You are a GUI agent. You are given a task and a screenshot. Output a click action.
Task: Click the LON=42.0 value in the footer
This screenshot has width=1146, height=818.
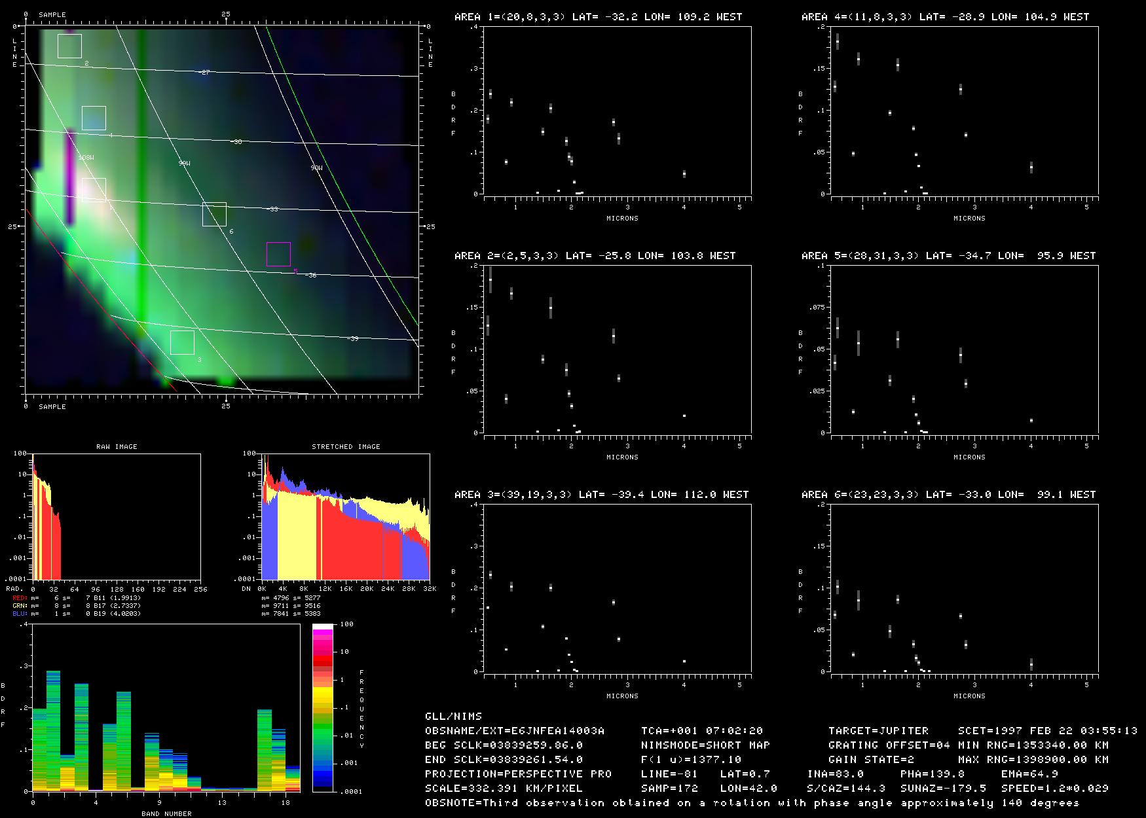tap(749, 789)
